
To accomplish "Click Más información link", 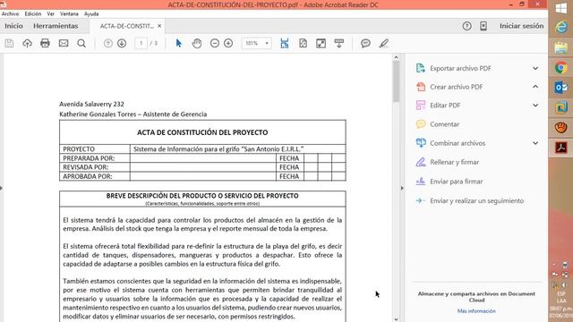I will pos(476,311).
